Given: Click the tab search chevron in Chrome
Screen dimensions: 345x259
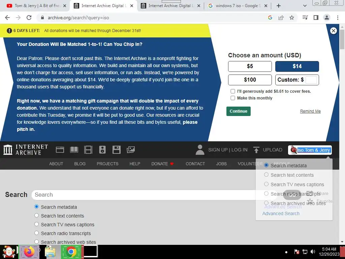Looking at the screenshot, I should pyautogui.click(x=305, y=6).
